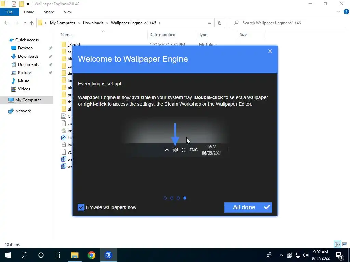Open Documents in navigation pane
The image size is (350, 262).
click(x=28, y=64)
